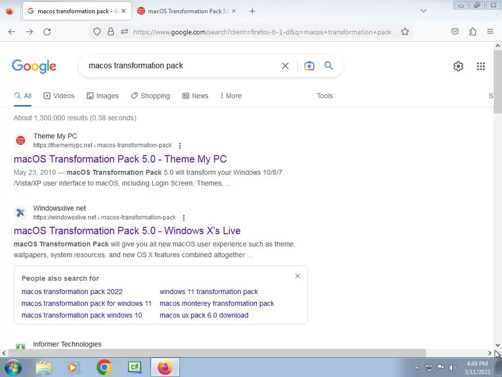Dismiss the People also search for box
The image size is (502, 377).
pos(298,276)
